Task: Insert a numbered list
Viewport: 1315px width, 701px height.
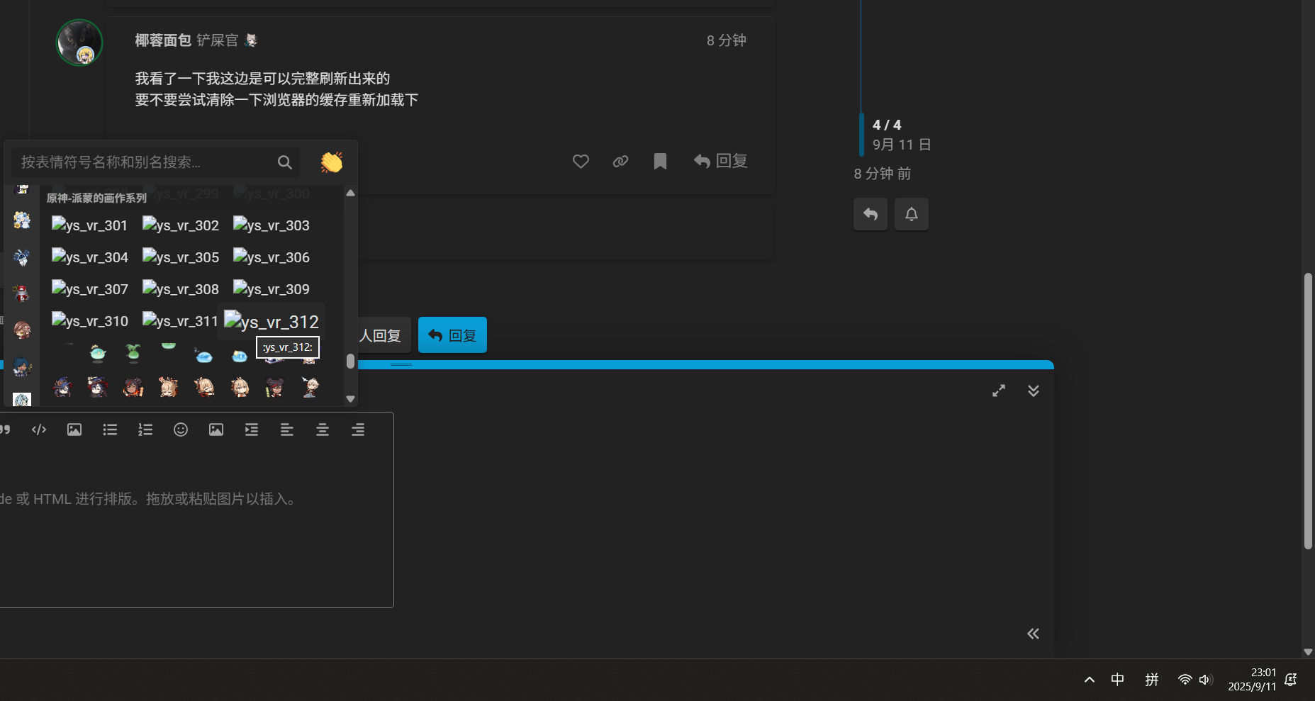Action: click(x=145, y=430)
